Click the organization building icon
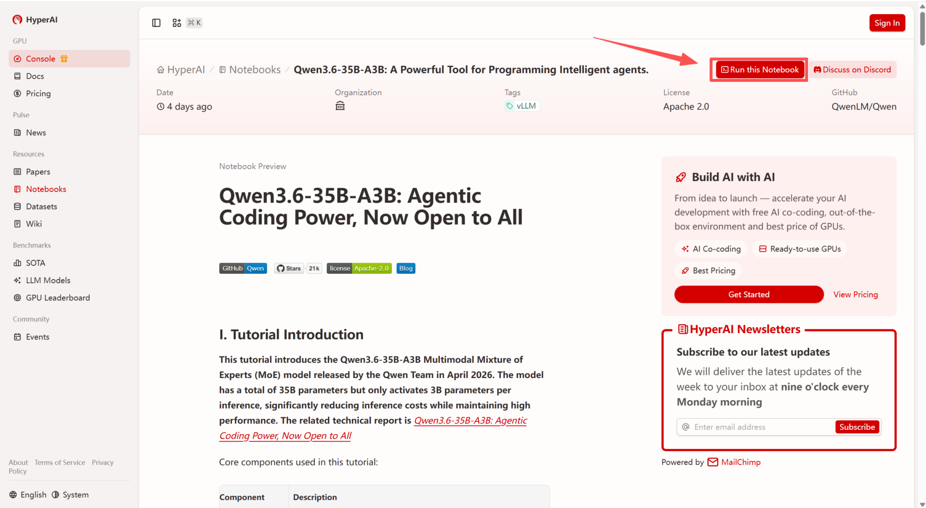 tap(340, 106)
